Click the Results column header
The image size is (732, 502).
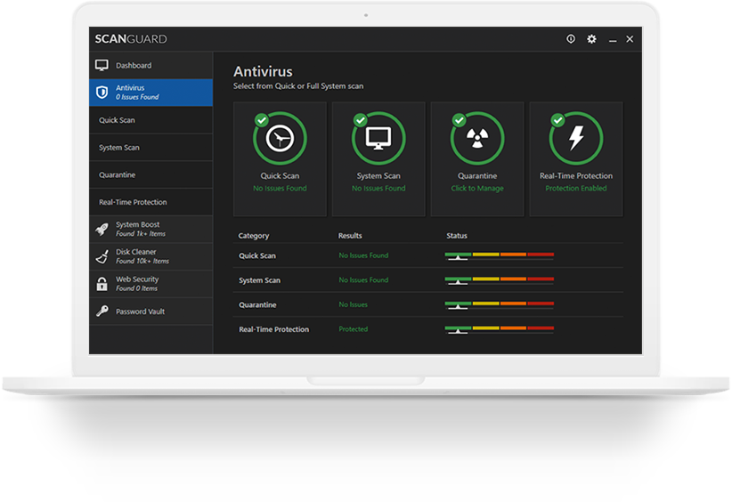tap(350, 236)
